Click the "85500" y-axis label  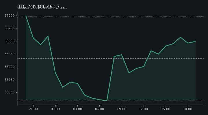tap(10, 92)
